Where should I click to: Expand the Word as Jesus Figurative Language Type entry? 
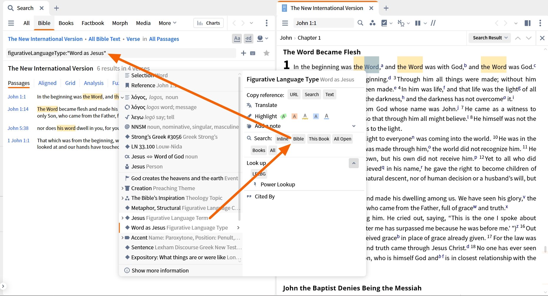[x=238, y=228]
